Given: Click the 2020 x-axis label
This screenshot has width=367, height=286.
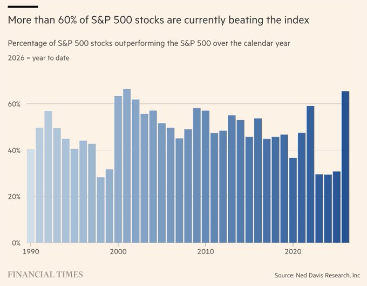Looking at the screenshot, I should [293, 252].
